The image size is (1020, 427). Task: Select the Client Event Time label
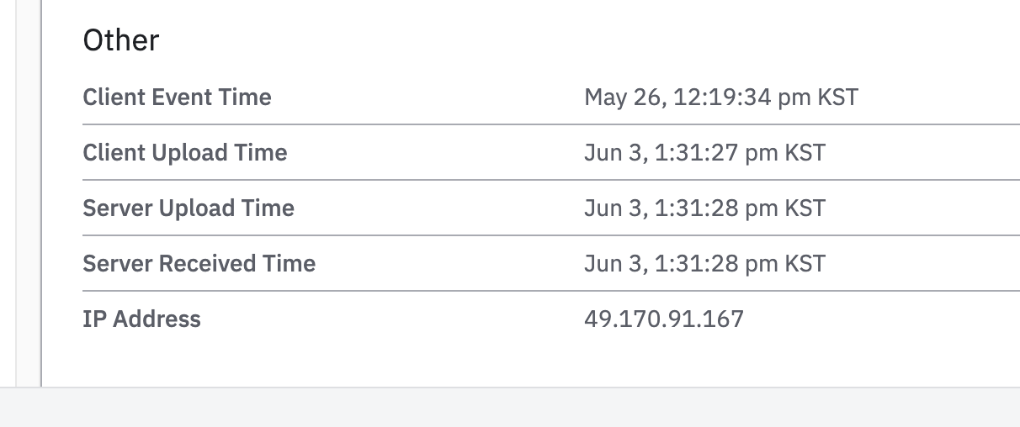tap(177, 98)
